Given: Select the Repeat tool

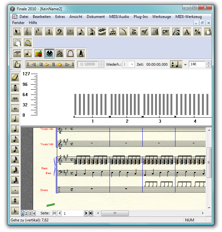Looking at the screenshot, I should [x=155, y=32].
